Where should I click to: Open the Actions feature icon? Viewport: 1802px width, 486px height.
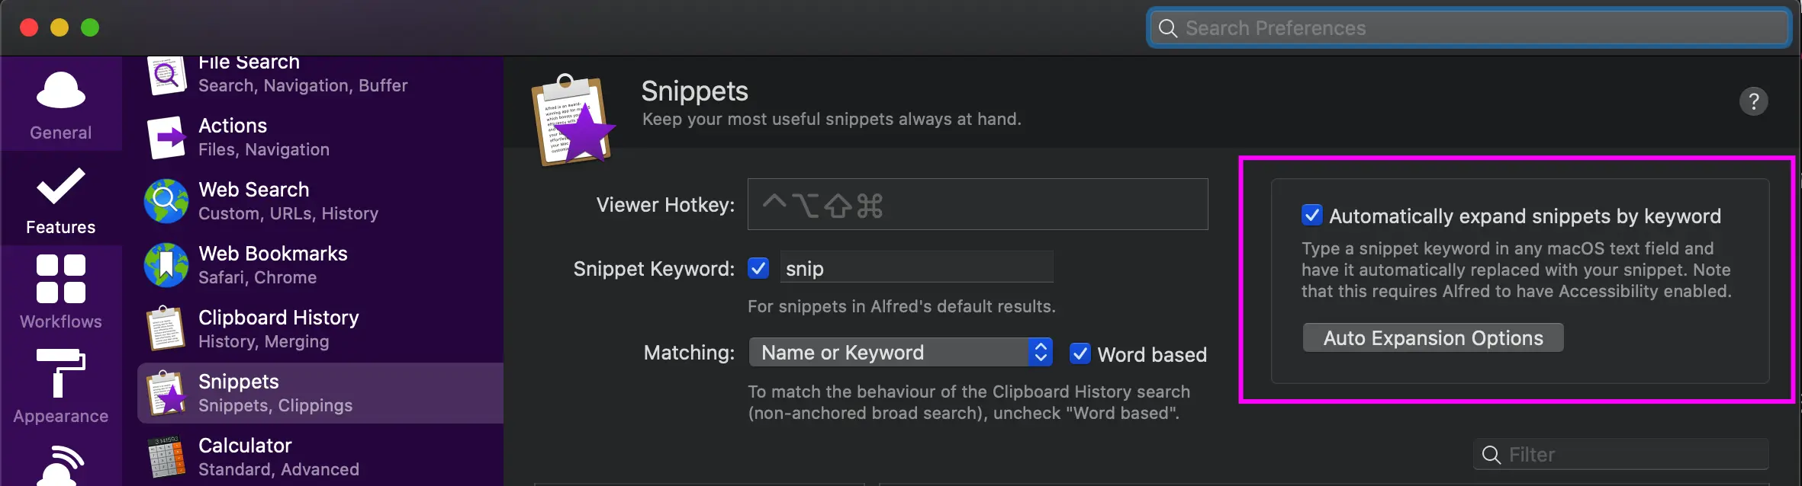pyautogui.click(x=166, y=137)
